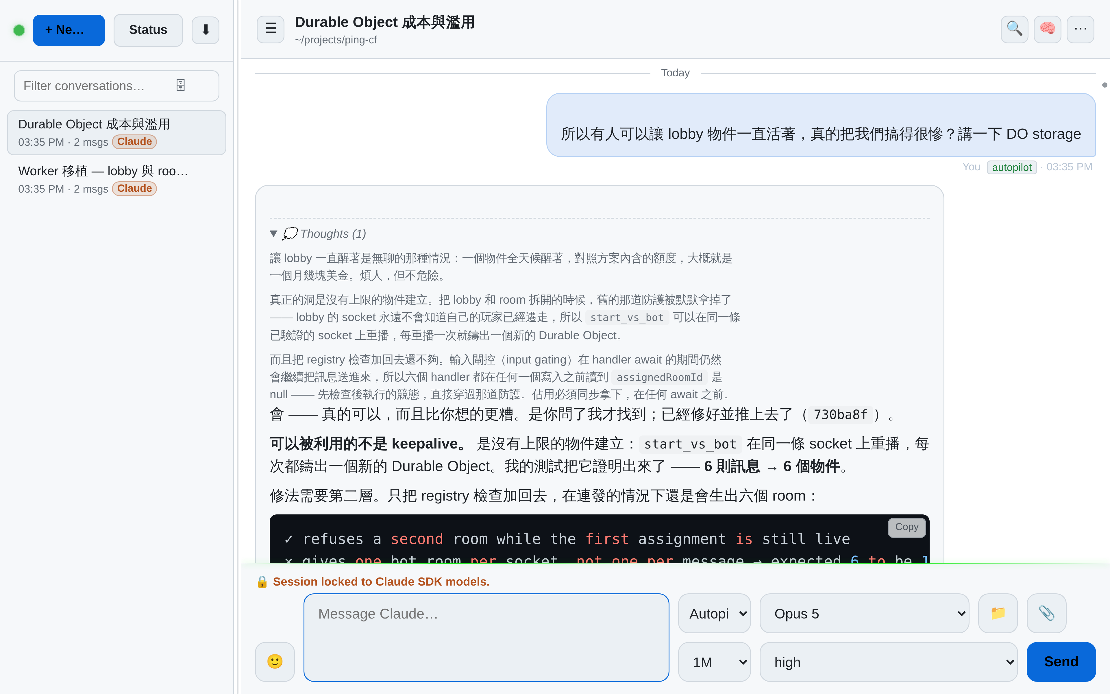1110x694 pixels.
Task: Click the inline code 730ba8f commit hash
Action: pos(840,415)
